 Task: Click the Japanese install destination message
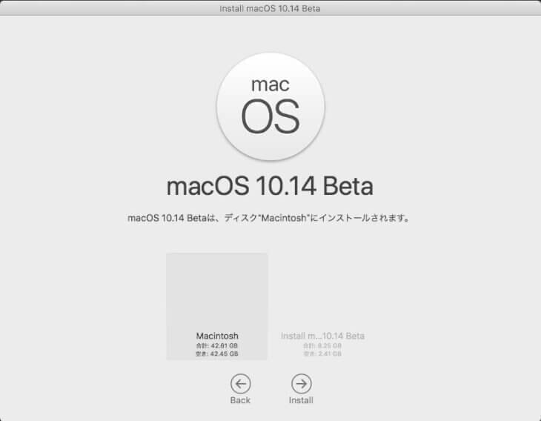(270, 218)
